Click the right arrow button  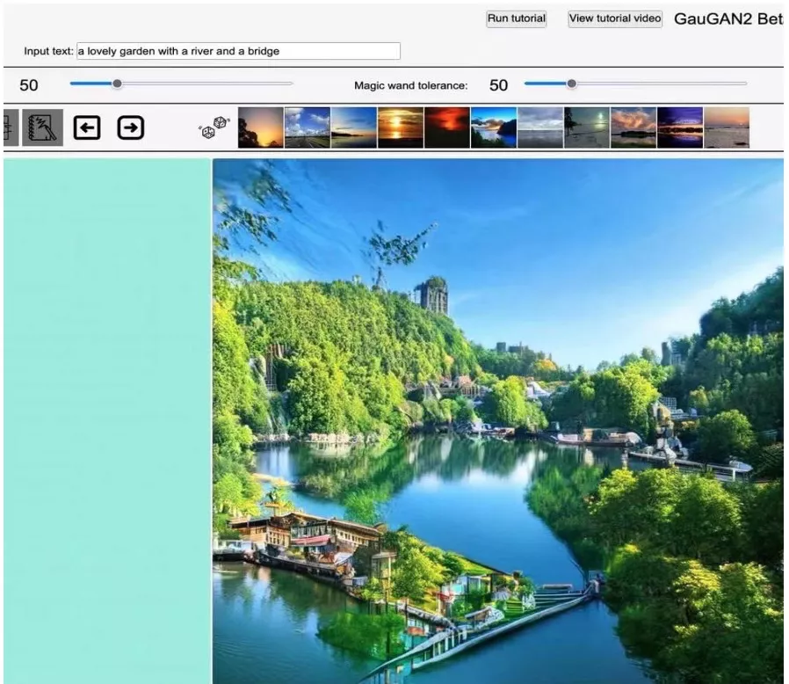(x=130, y=127)
